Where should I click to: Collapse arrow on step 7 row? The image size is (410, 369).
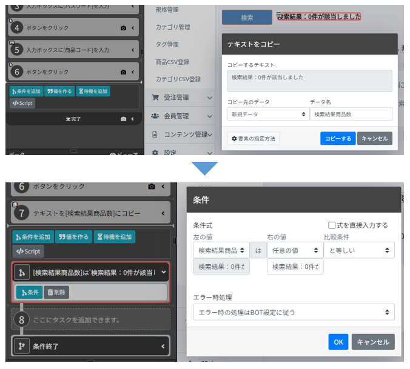163,213
